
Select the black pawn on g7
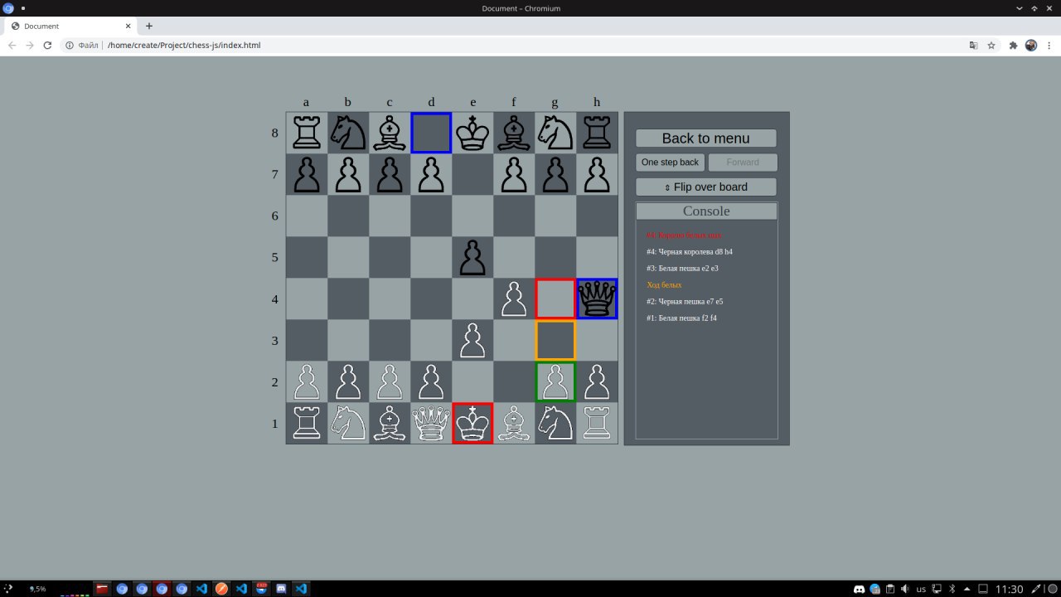coord(555,174)
